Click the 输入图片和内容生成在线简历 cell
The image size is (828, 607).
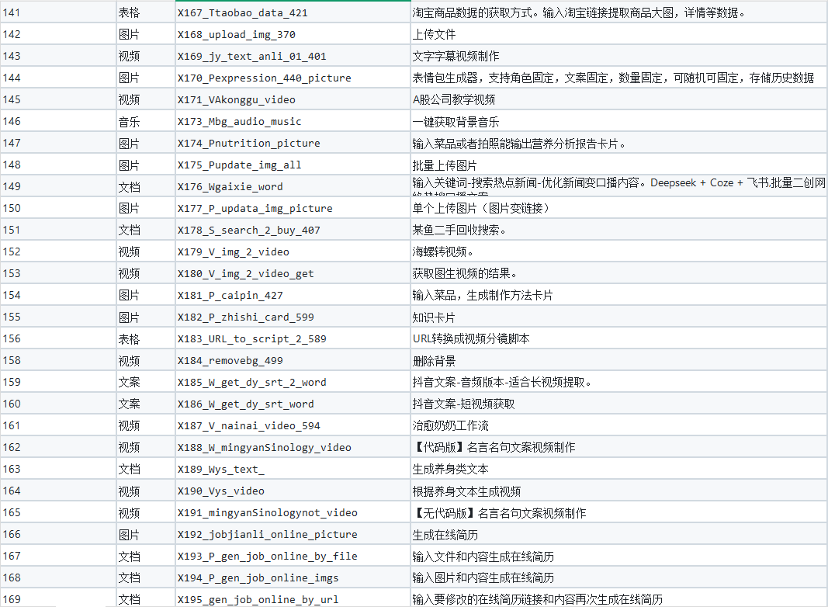point(618,578)
